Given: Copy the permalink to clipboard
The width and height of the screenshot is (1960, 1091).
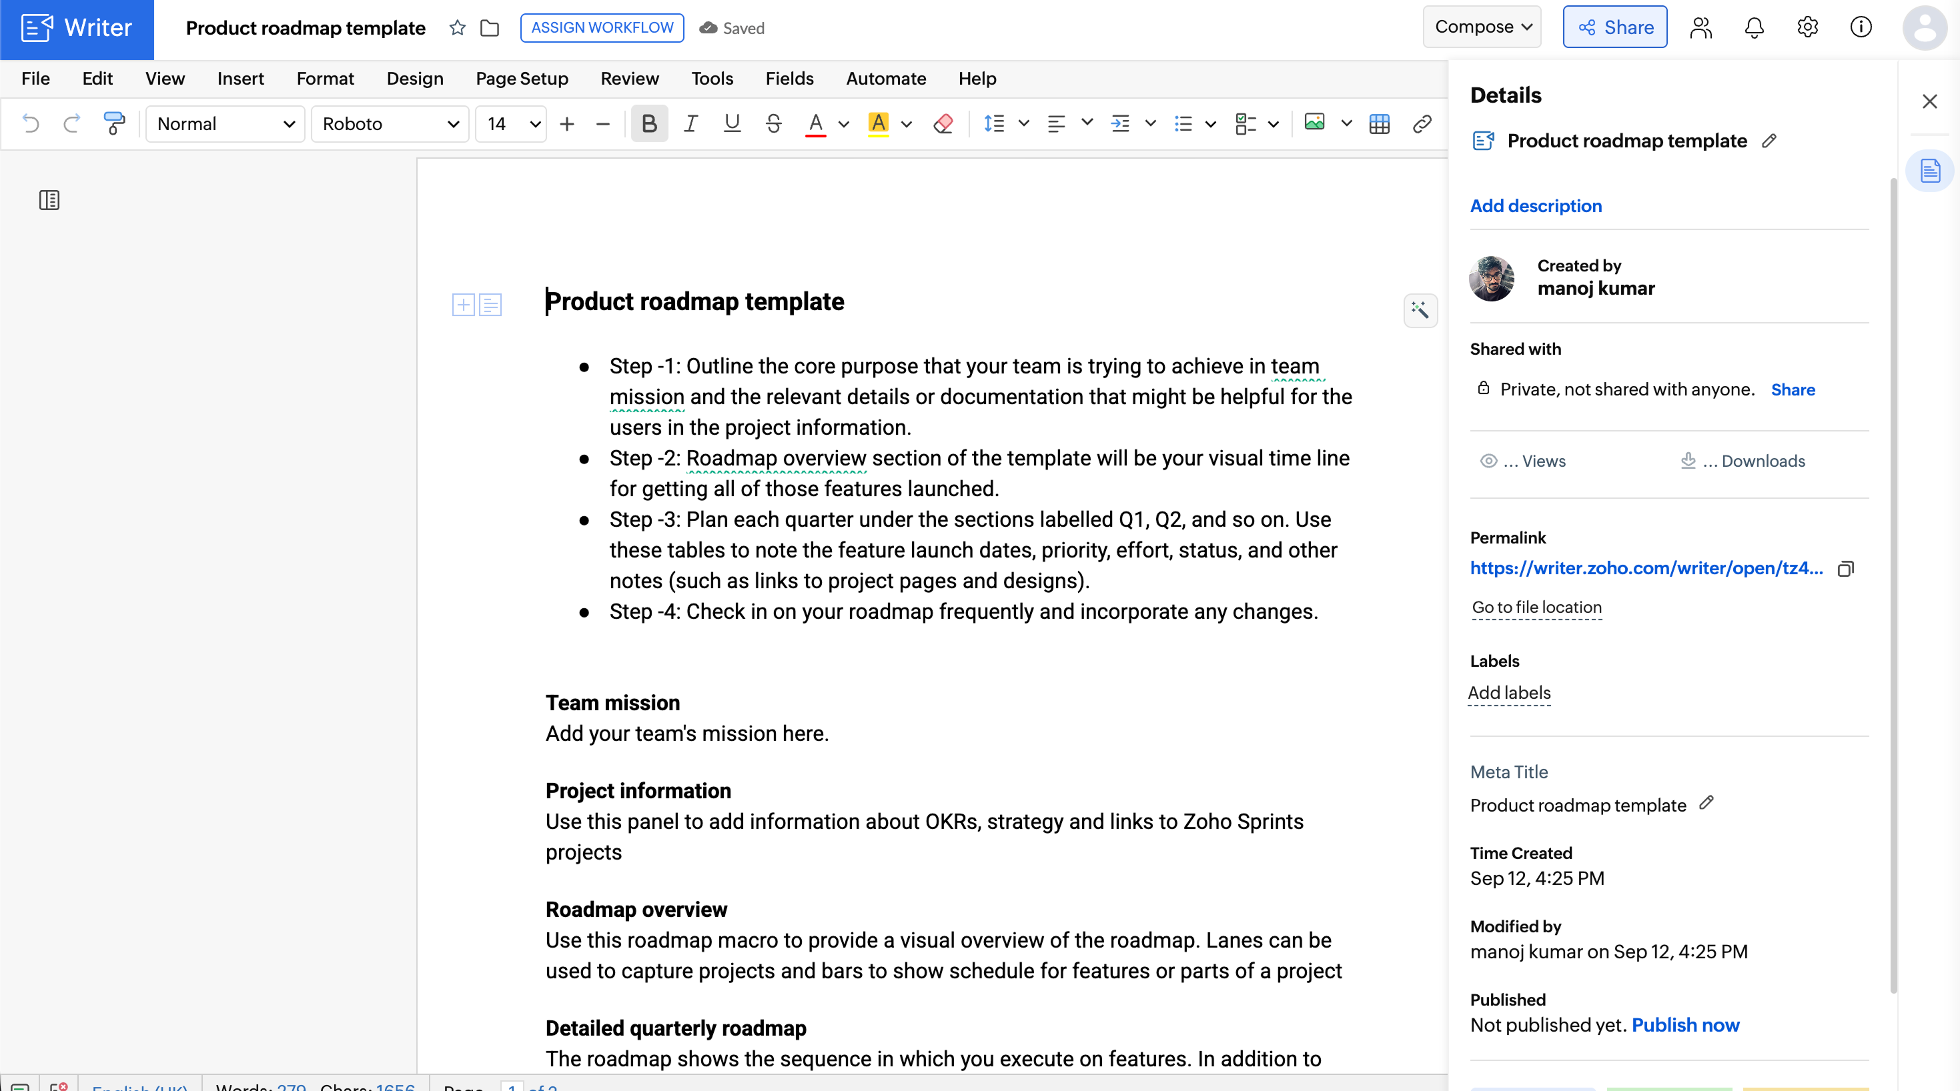Looking at the screenshot, I should pos(1846,569).
